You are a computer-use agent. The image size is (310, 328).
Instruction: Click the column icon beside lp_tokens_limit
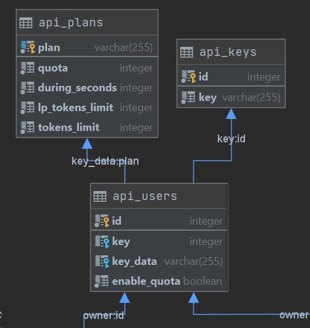[27, 108]
